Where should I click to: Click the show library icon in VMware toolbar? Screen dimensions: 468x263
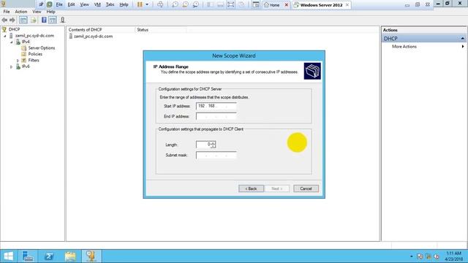pyautogui.click(x=210, y=4)
